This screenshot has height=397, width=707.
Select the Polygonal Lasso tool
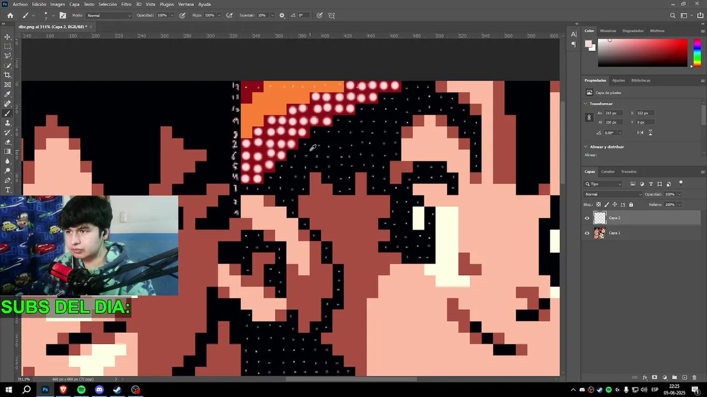[7, 56]
